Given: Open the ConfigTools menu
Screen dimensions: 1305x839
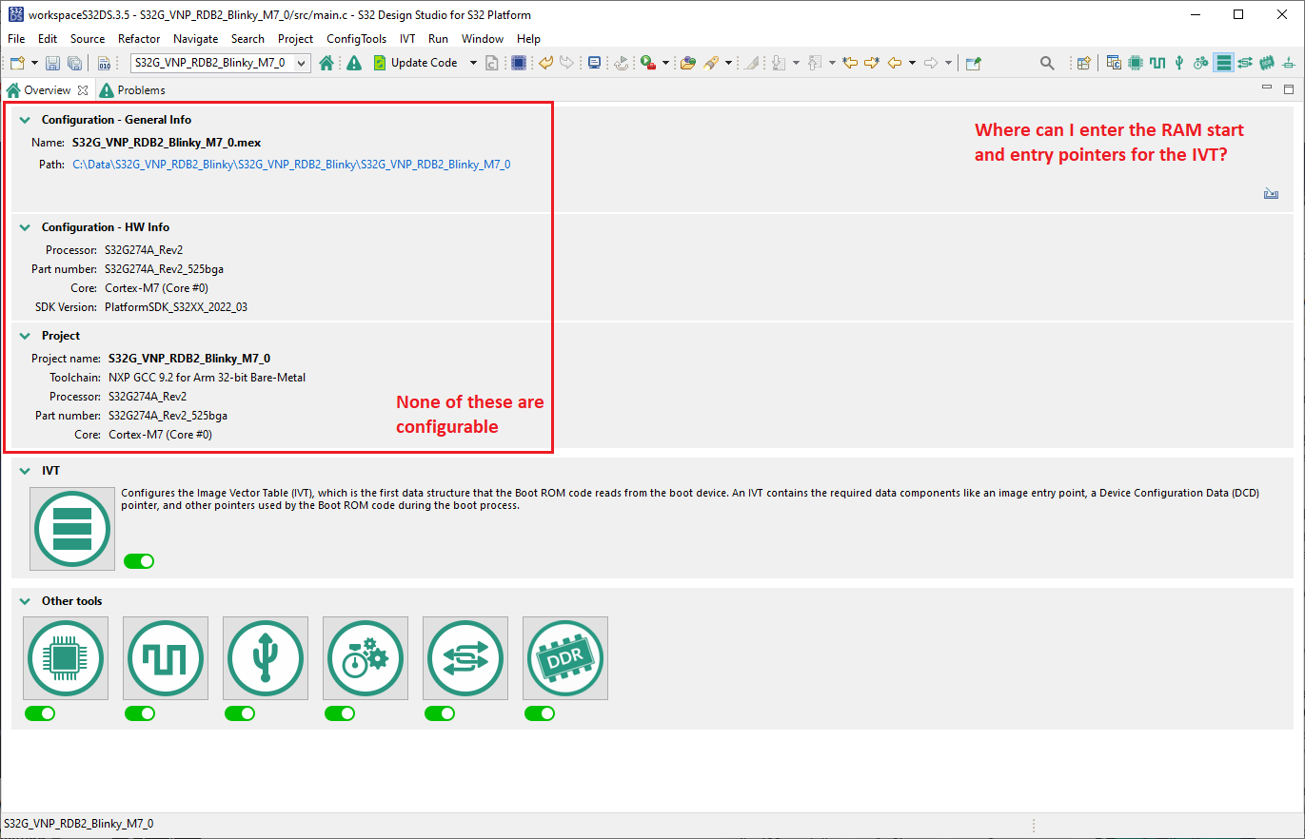Looking at the screenshot, I should tap(356, 39).
